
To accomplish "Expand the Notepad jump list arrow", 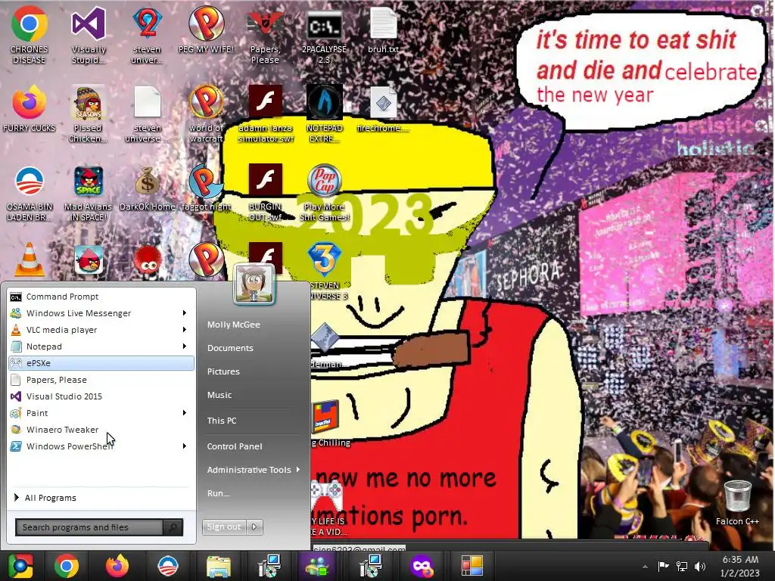I will point(185,346).
